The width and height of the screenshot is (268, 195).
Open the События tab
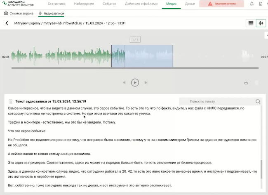coord(109,4)
